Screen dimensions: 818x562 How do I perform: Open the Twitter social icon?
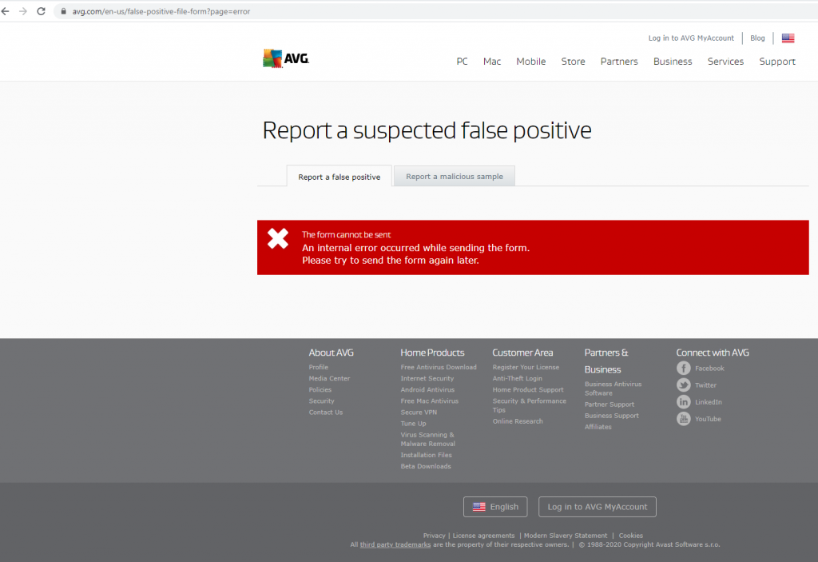click(684, 385)
